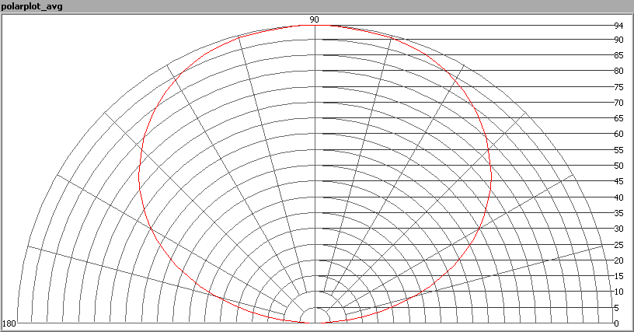Click the 40 radial scale label
The image size is (634, 332).
coord(618,197)
